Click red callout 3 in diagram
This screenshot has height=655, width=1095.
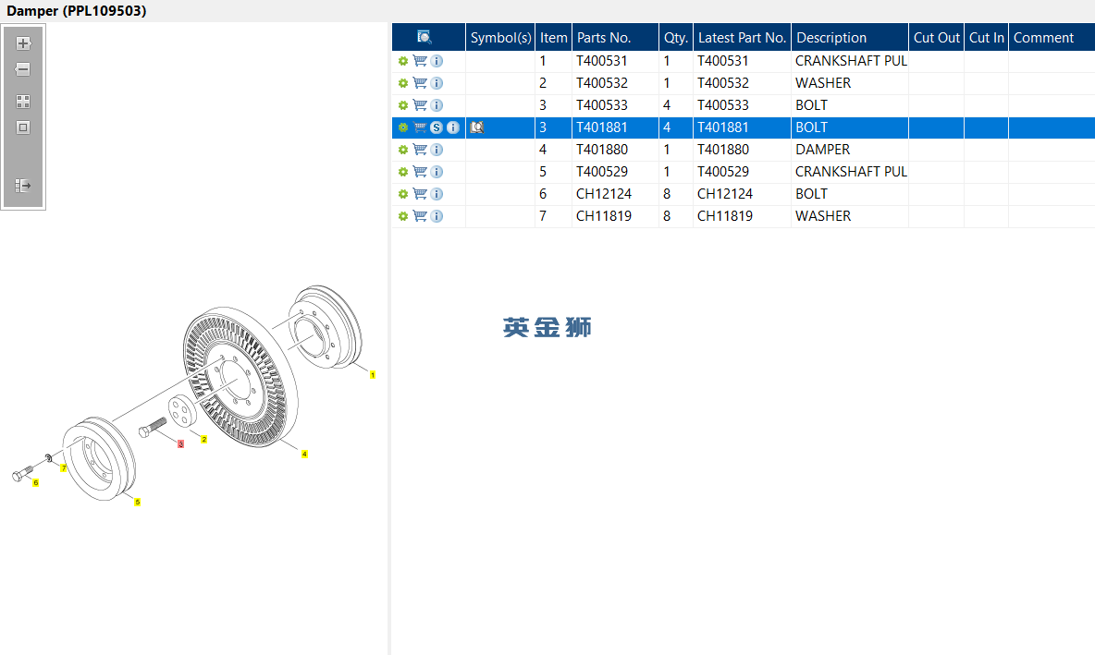point(181,443)
